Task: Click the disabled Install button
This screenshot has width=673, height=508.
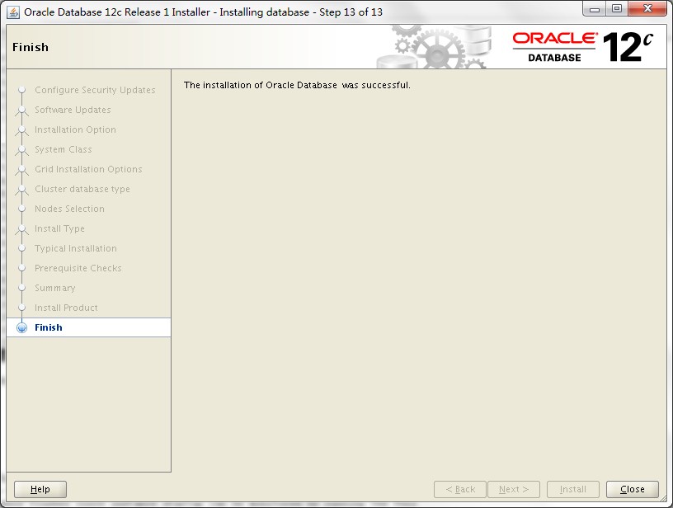Action: coord(572,489)
